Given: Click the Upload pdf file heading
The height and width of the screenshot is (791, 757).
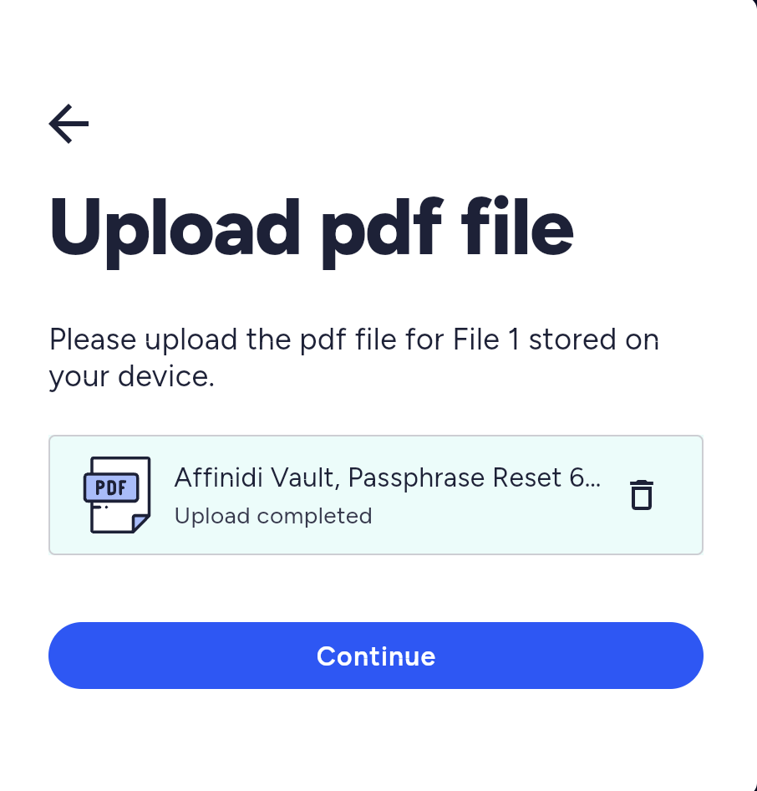Looking at the screenshot, I should coord(312,227).
